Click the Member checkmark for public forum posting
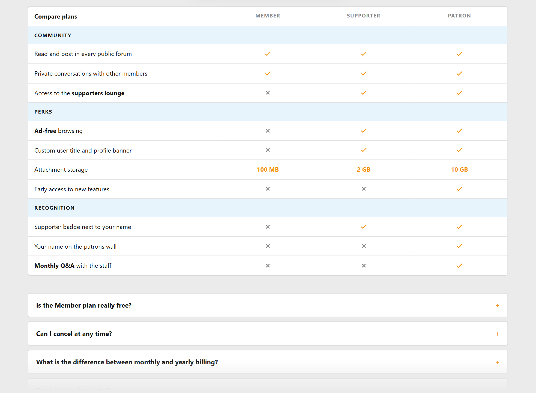Viewport: 536px width, 393px height. pos(268,54)
